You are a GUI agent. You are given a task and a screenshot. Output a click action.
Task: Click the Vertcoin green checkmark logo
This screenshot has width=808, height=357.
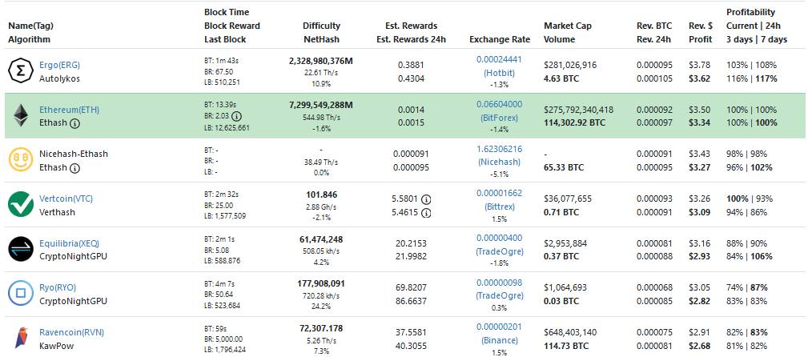pos(20,205)
